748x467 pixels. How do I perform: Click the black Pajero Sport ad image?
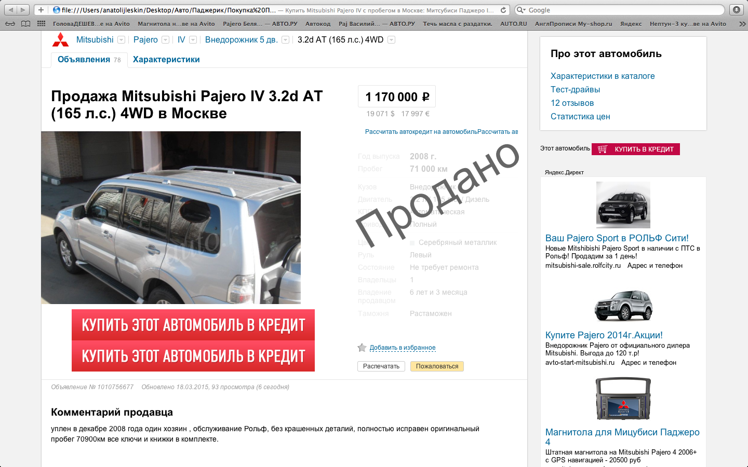click(x=623, y=205)
